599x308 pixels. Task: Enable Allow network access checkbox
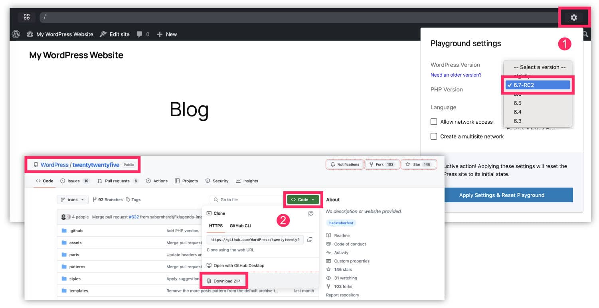click(434, 122)
